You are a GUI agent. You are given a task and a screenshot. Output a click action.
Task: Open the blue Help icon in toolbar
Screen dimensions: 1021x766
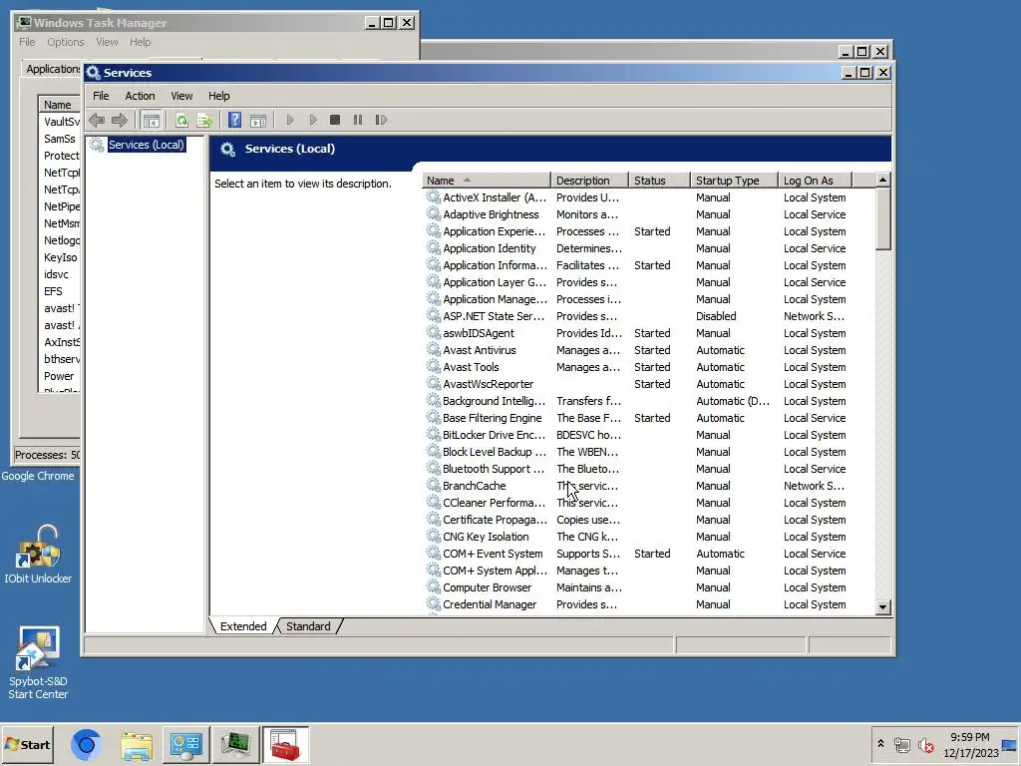(235, 120)
